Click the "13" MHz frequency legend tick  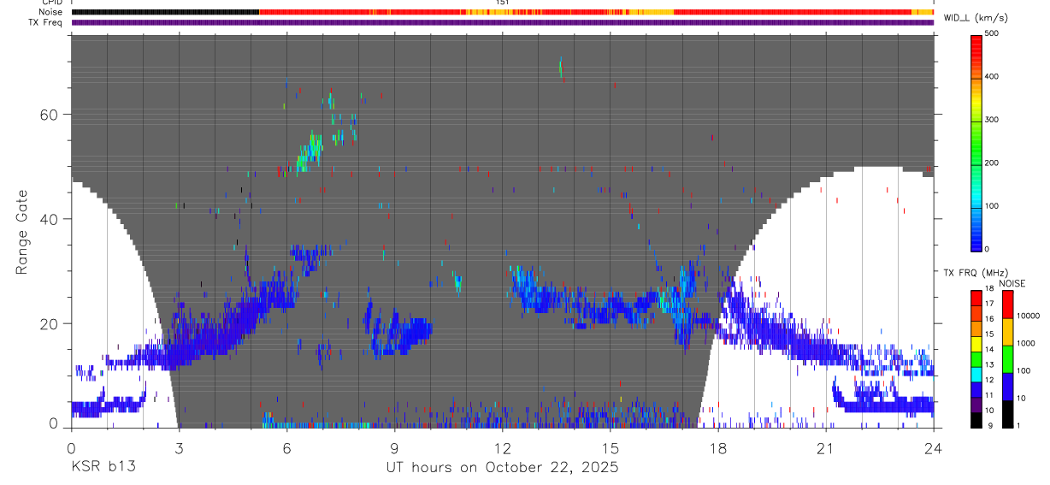pyautogui.click(x=989, y=364)
